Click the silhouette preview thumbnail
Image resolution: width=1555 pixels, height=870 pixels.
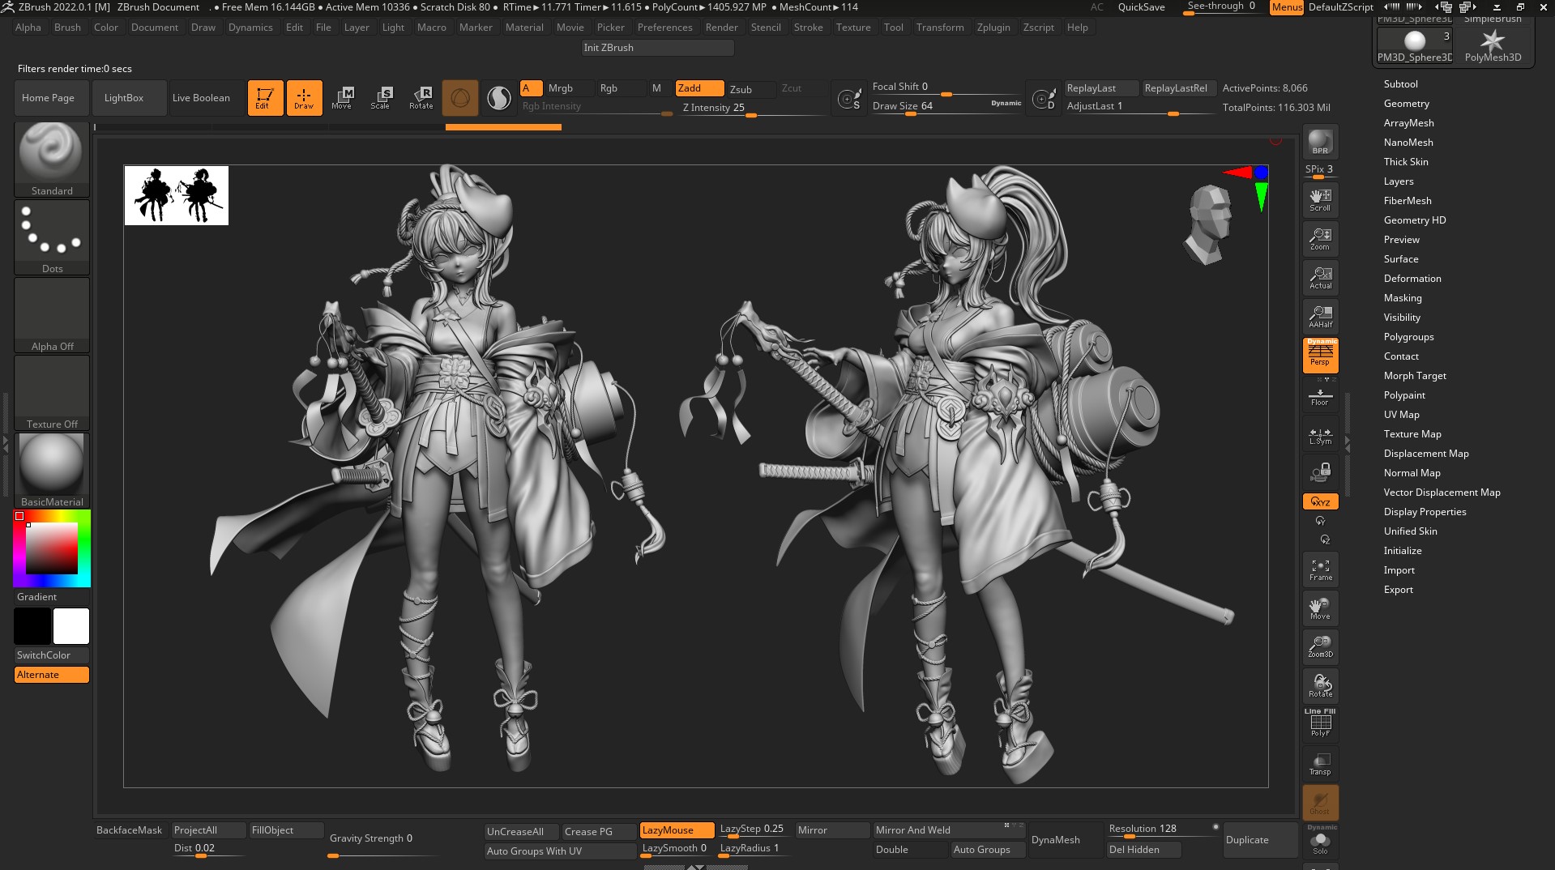point(177,195)
